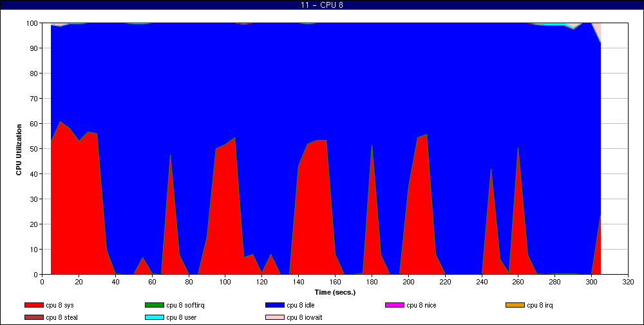Click the cyan cpu 8 user legend swatch
This screenshot has height=325, width=644.
point(154,318)
